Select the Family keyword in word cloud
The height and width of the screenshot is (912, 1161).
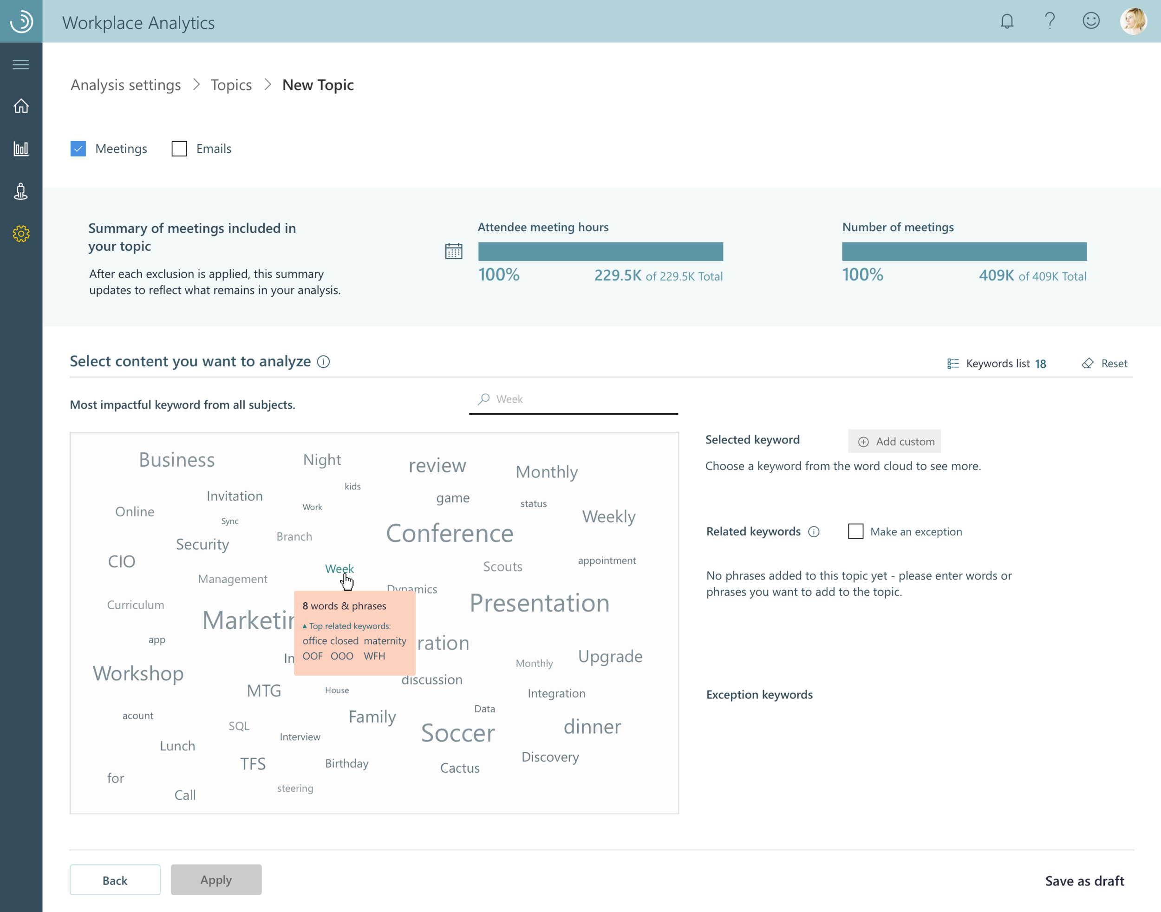point(372,717)
